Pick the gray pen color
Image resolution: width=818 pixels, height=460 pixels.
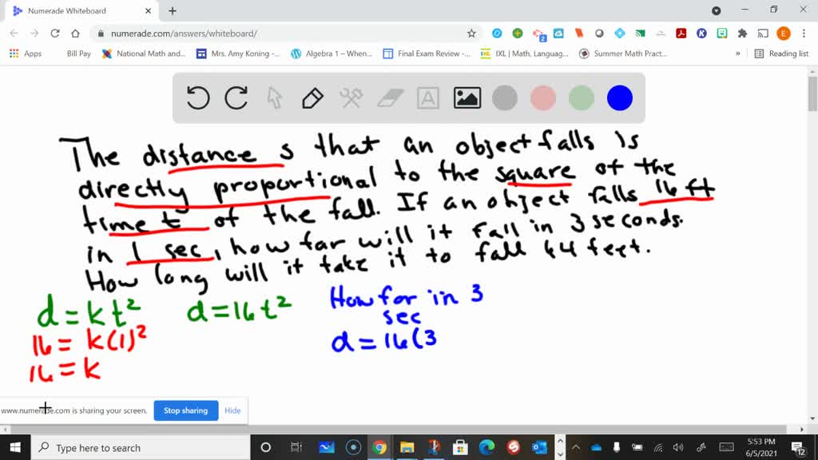click(505, 98)
